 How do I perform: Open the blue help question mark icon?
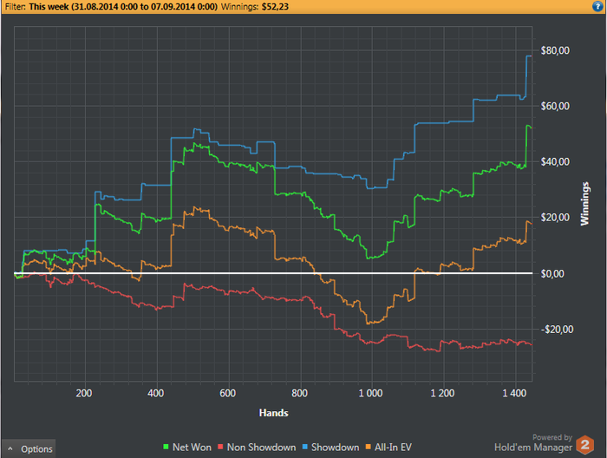[x=597, y=6]
